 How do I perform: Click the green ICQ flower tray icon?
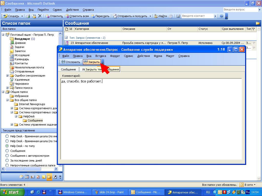[238, 192]
